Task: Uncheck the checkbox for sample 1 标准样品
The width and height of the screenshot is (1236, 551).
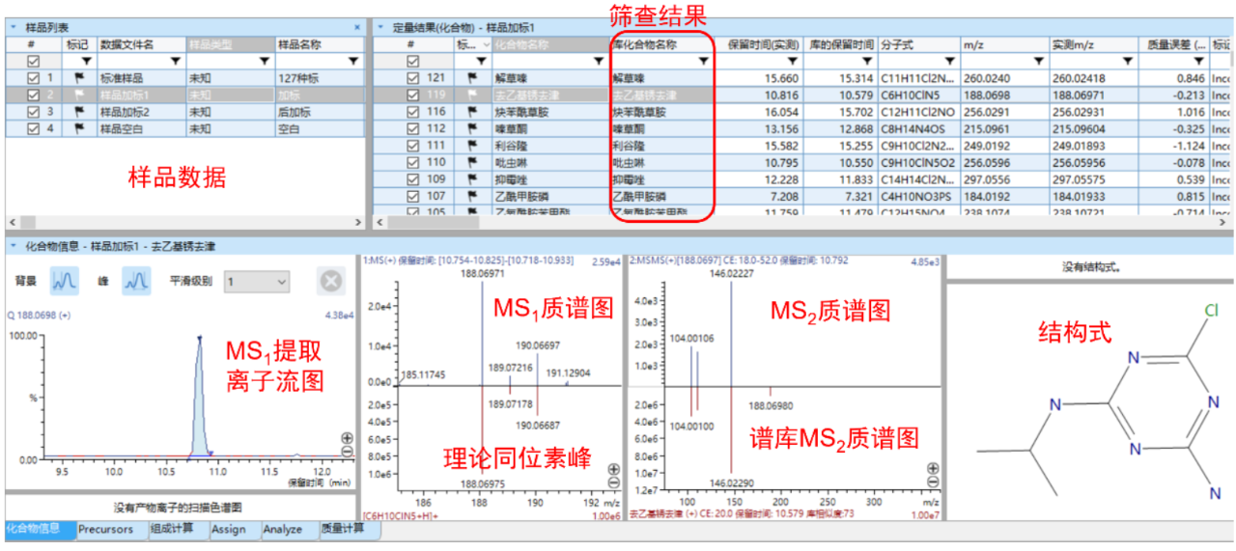Action: click(34, 78)
